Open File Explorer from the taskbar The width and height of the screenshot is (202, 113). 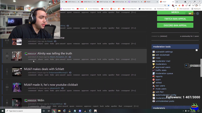59,111
